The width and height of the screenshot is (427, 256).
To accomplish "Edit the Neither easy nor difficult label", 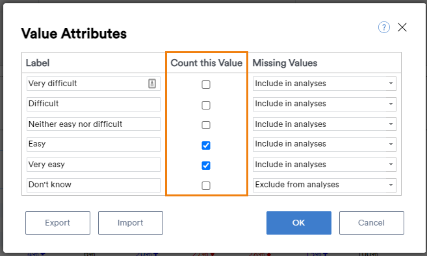I will tap(94, 124).
